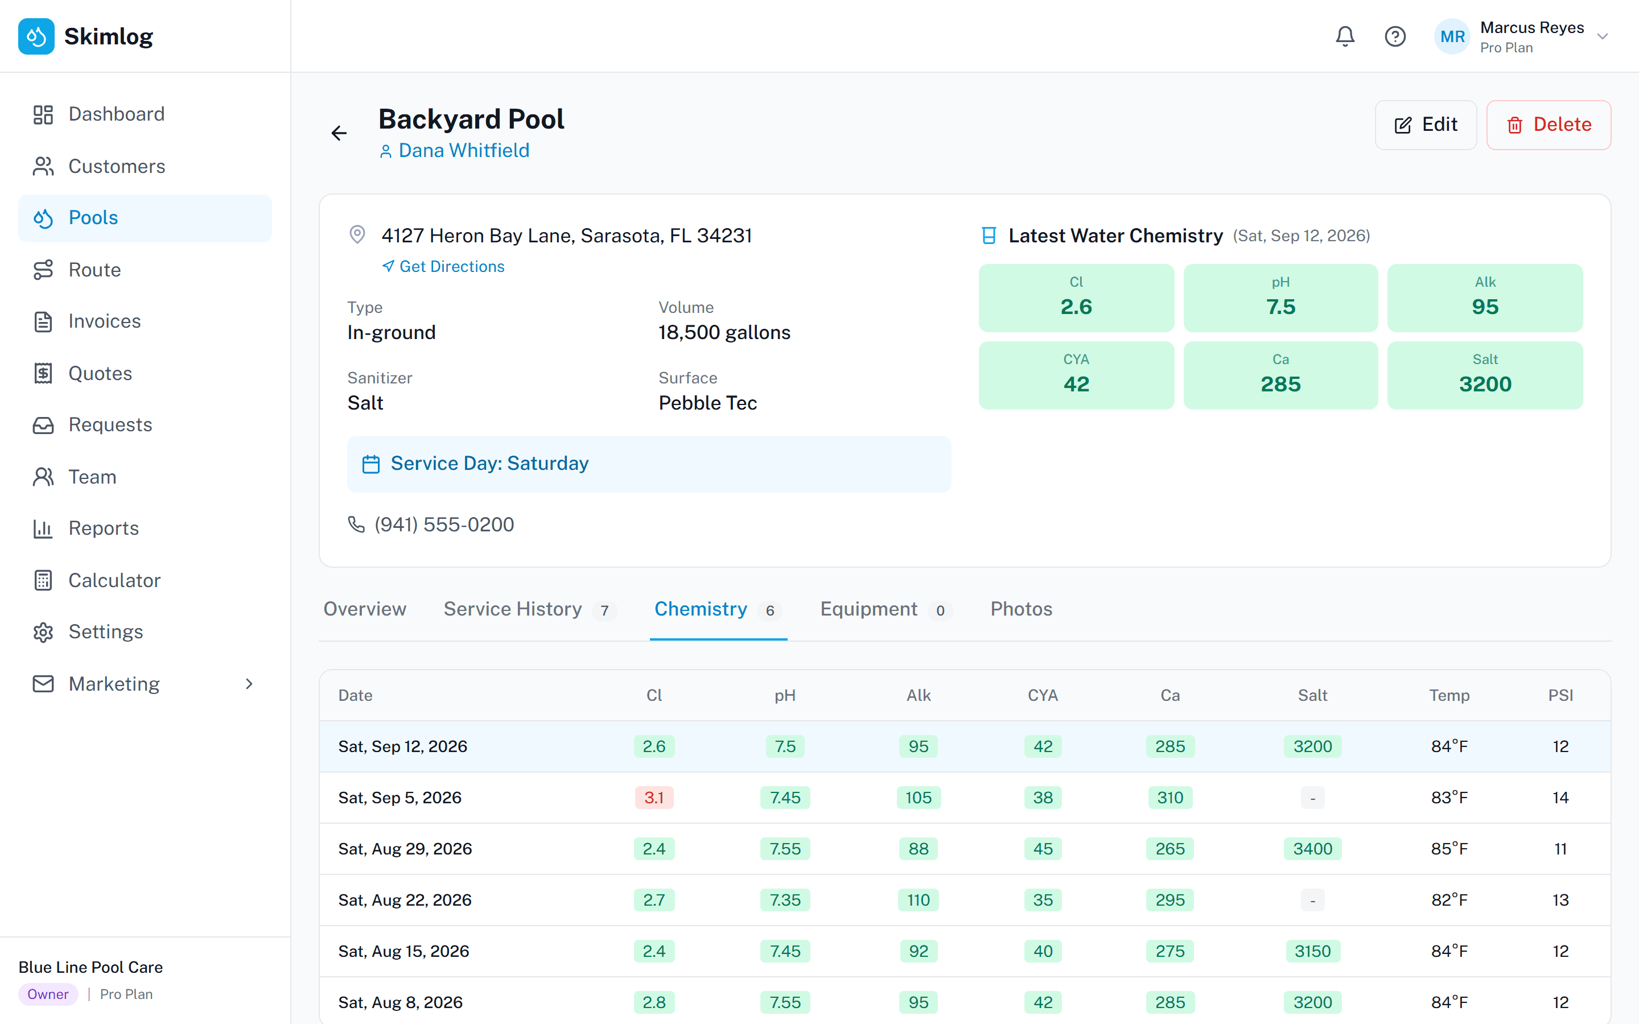Click the red Delete button
This screenshot has width=1639, height=1024.
pyautogui.click(x=1549, y=125)
